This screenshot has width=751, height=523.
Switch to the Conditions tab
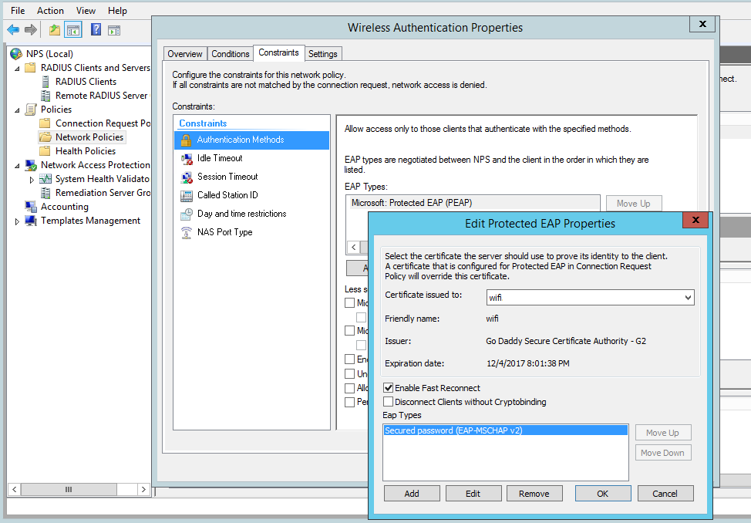(231, 54)
